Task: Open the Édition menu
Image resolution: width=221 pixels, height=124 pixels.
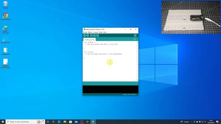Action: [x=90, y=32]
